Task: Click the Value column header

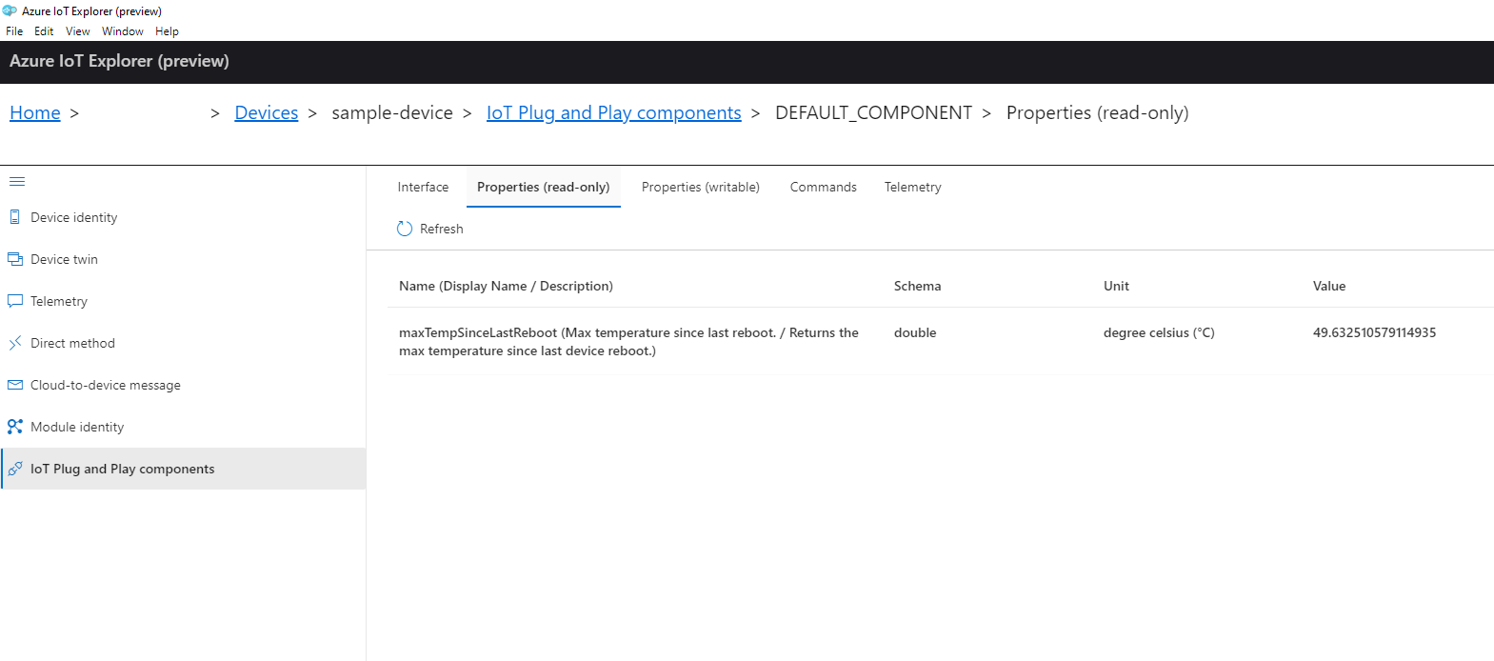Action: pyautogui.click(x=1329, y=286)
